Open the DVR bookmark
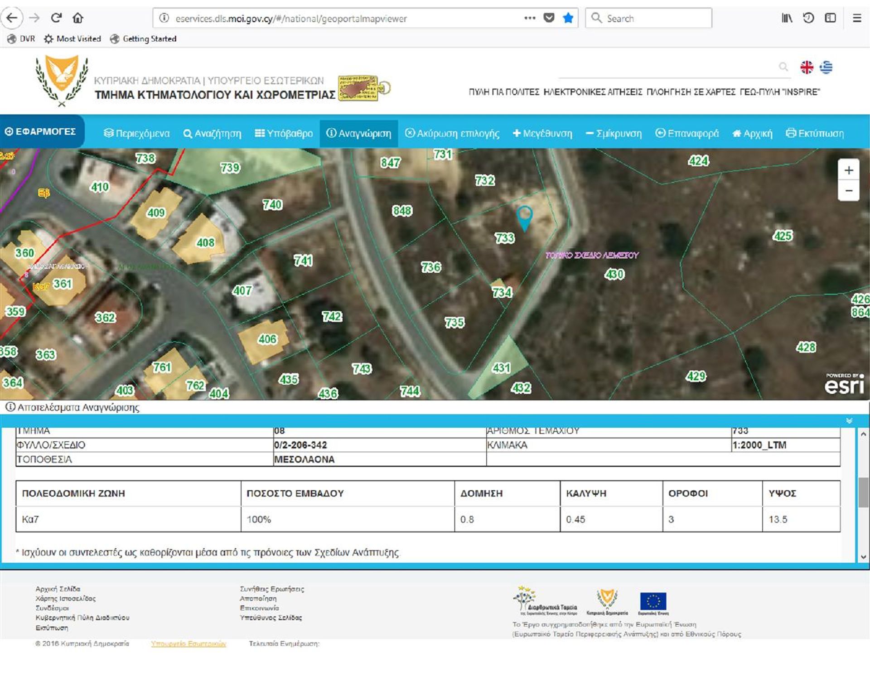 pyautogui.click(x=21, y=39)
